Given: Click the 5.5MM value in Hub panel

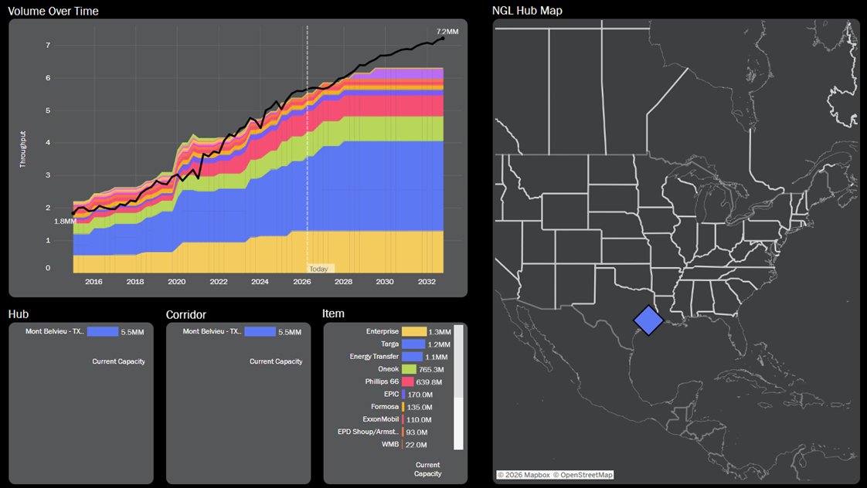Looking at the screenshot, I should coord(133,332).
